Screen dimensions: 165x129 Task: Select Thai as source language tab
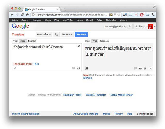[x=15, y=41]
